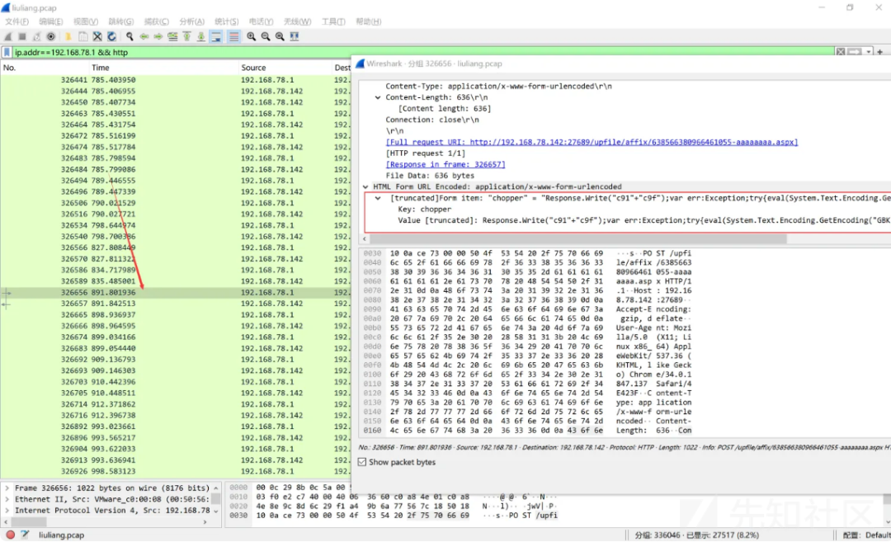The image size is (891, 542).
Task: Go back in packet history
Action: (144, 36)
